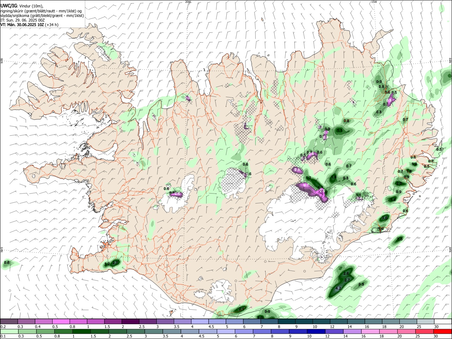Click the lower legend swatch between 2.5 and 3

click(x=135, y=332)
